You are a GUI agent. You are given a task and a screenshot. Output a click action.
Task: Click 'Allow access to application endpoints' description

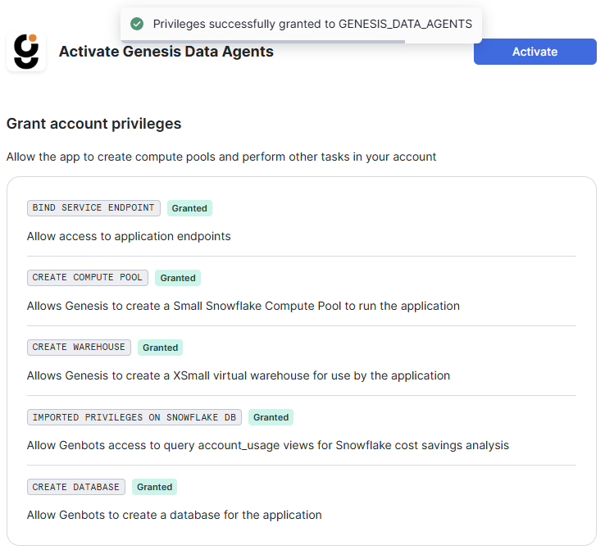coord(129,236)
